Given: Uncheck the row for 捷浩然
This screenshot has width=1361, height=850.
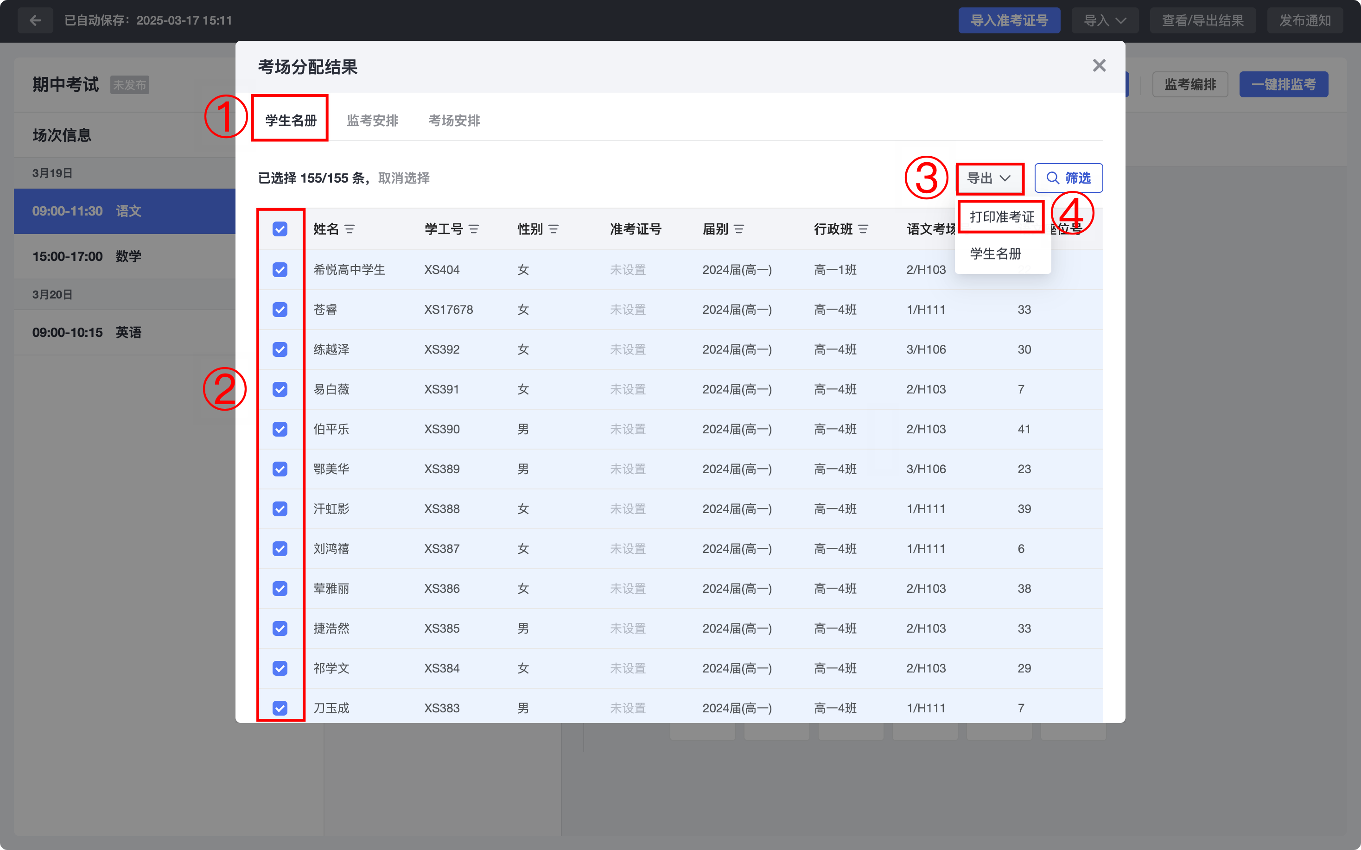Looking at the screenshot, I should coord(280,628).
